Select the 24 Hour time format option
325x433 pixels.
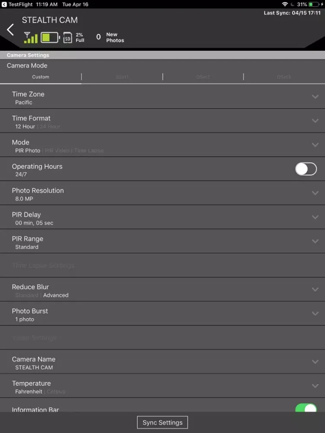pyautogui.click(x=50, y=126)
